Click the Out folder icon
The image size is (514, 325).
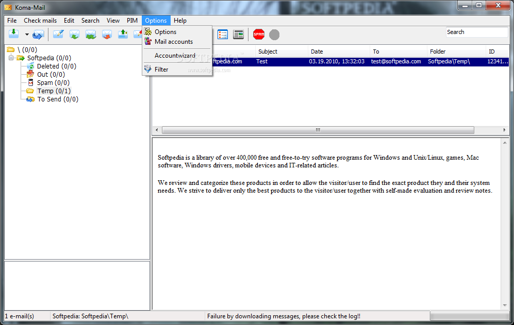click(x=30, y=74)
